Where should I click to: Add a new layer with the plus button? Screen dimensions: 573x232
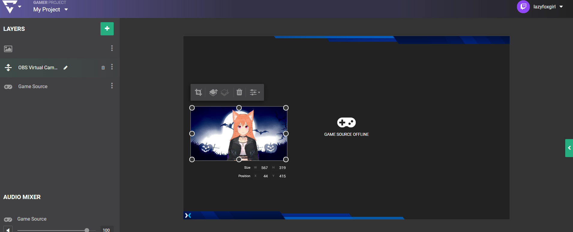pos(107,29)
